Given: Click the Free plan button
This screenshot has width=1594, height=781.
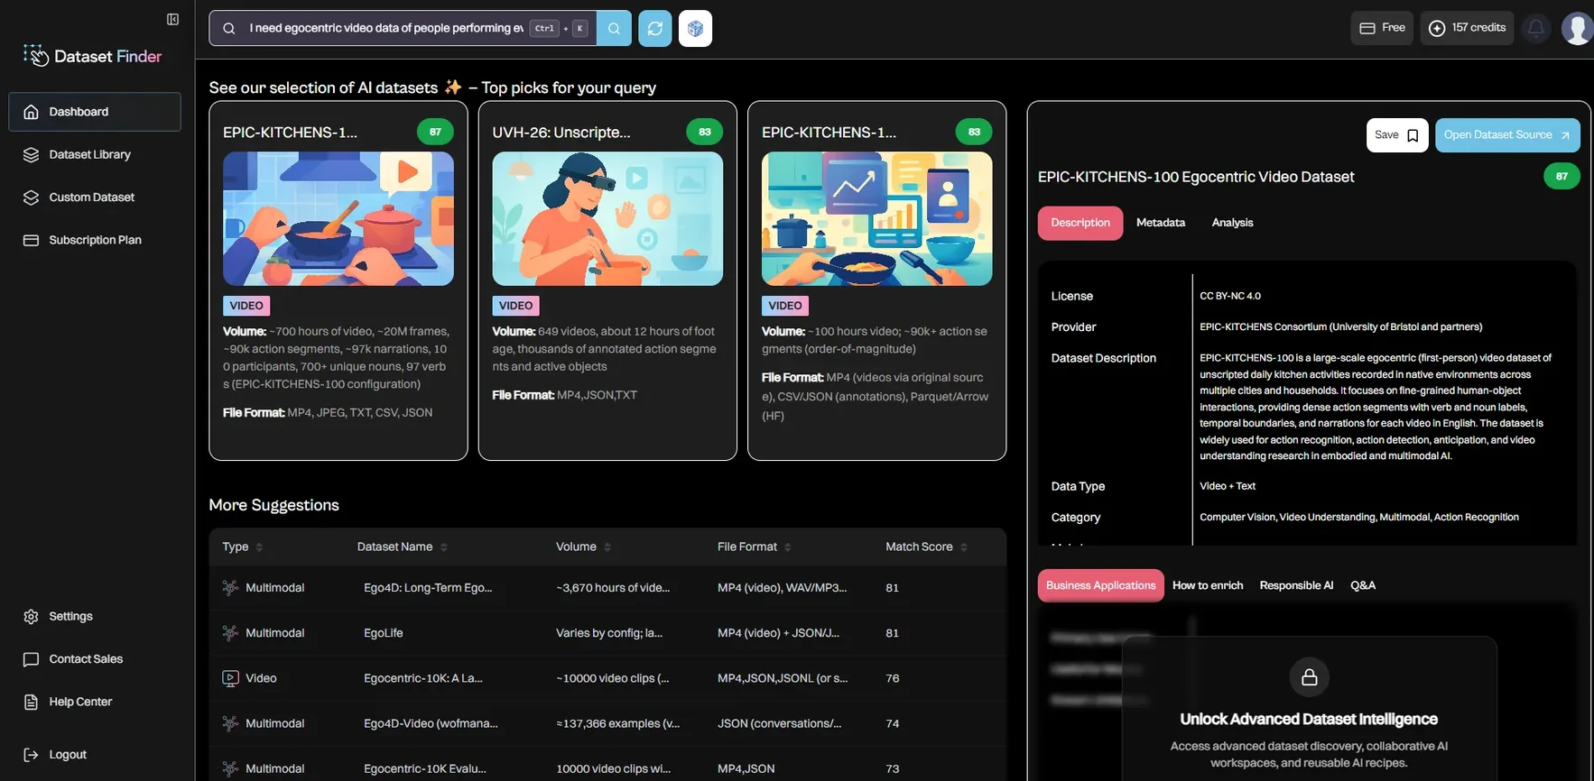Looking at the screenshot, I should (x=1382, y=28).
